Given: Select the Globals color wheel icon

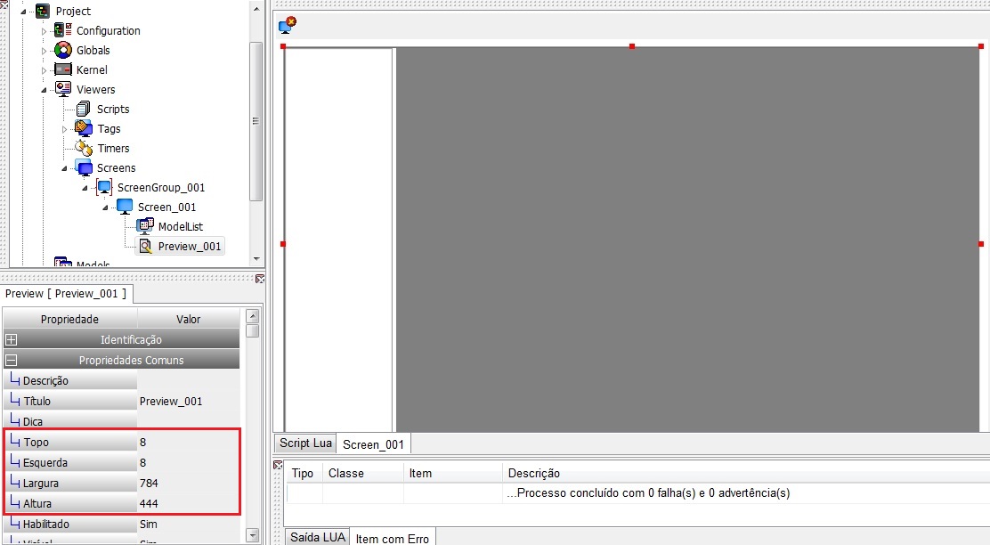Looking at the screenshot, I should tap(63, 50).
